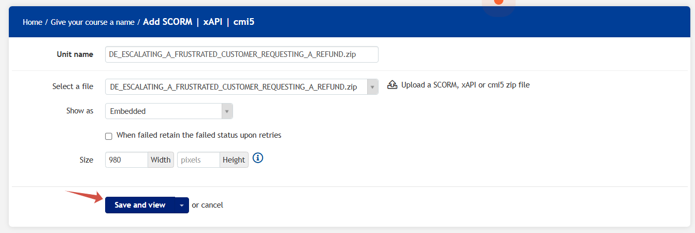
Task: Click the width field showing 980
Action: (x=127, y=160)
